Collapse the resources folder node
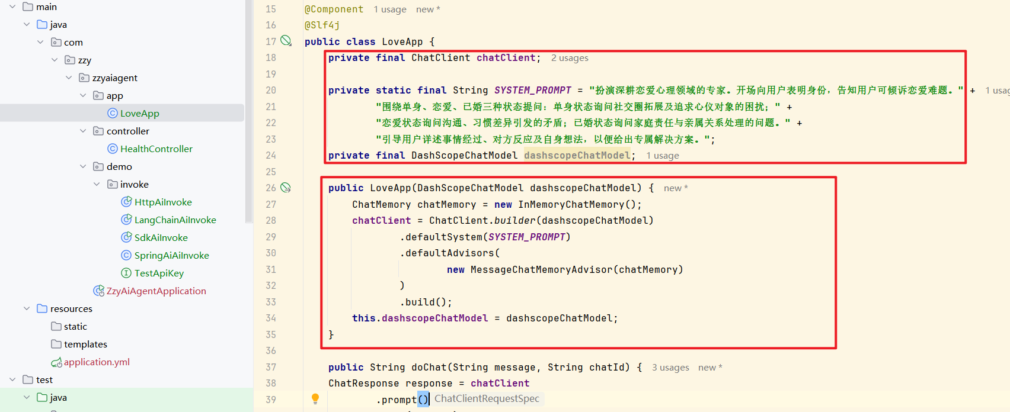Viewport: 1010px width, 412px height. [x=27, y=308]
